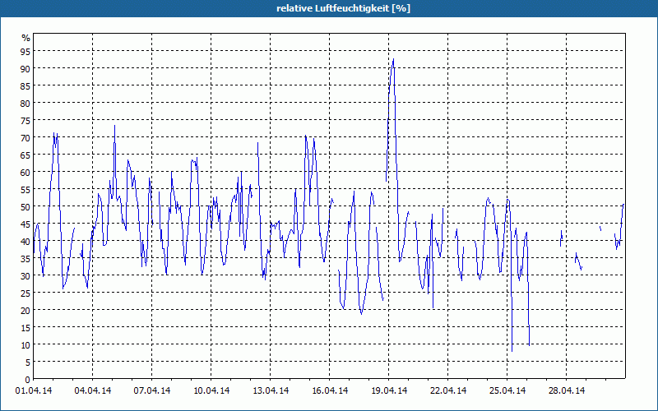Select the 16.04.14 x-axis label

click(x=330, y=391)
